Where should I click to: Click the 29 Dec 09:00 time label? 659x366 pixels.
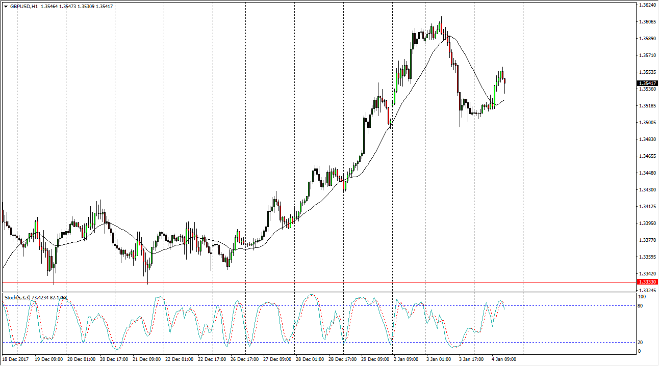coord(375,359)
